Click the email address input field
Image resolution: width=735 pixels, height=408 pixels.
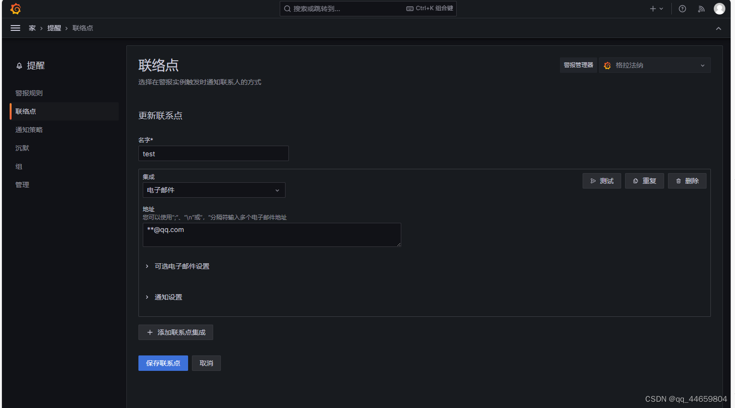pos(272,235)
